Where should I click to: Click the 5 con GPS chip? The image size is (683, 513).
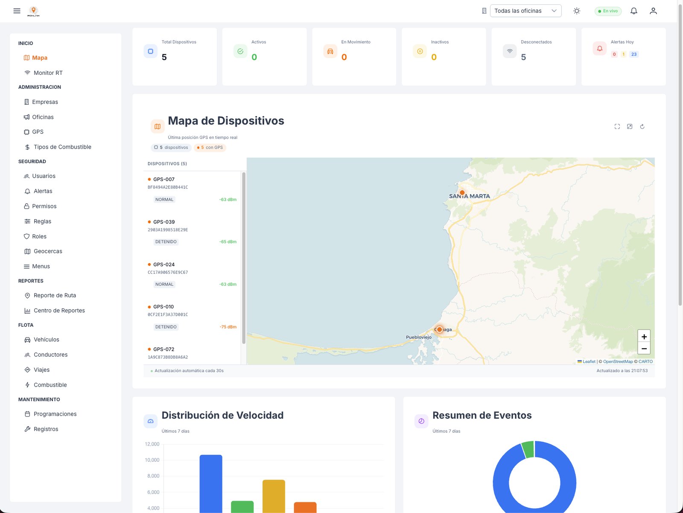210,147
